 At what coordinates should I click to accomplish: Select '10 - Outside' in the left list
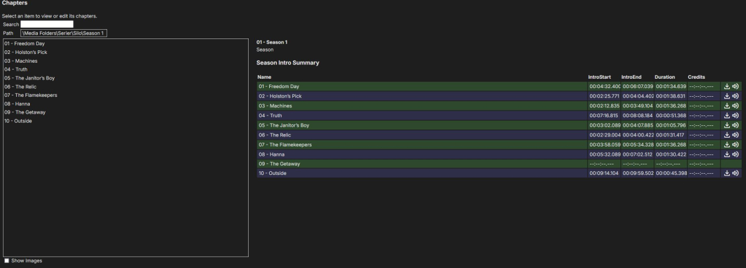(x=18, y=121)
